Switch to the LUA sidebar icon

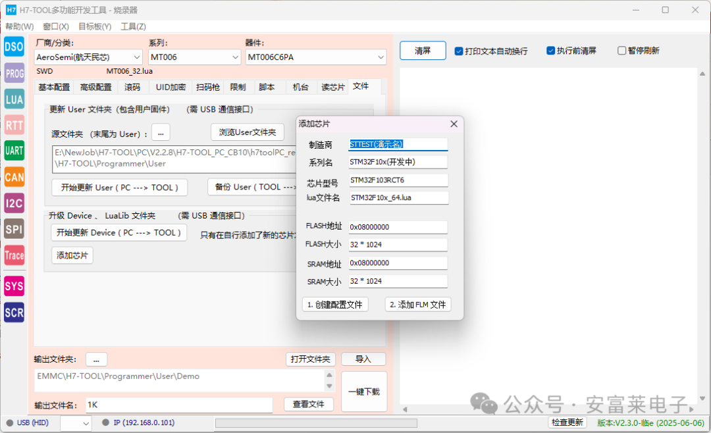pyautogui.click(x=14, y=99)
